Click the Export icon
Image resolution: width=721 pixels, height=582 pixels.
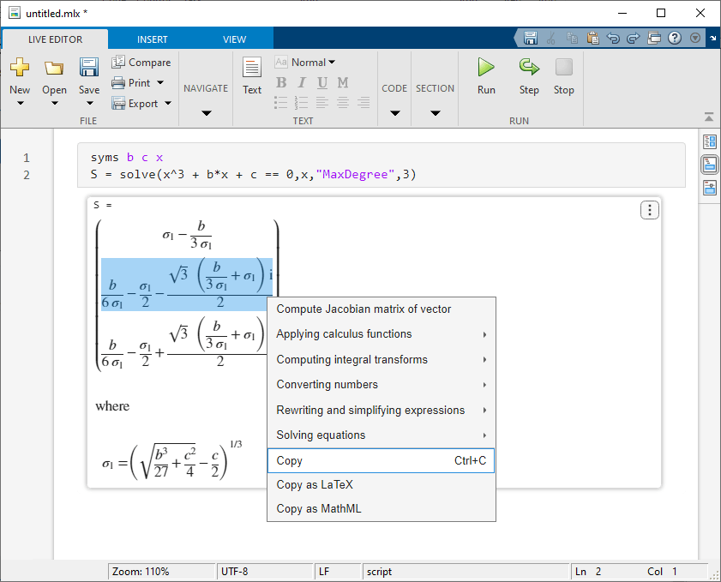[118, 104]
